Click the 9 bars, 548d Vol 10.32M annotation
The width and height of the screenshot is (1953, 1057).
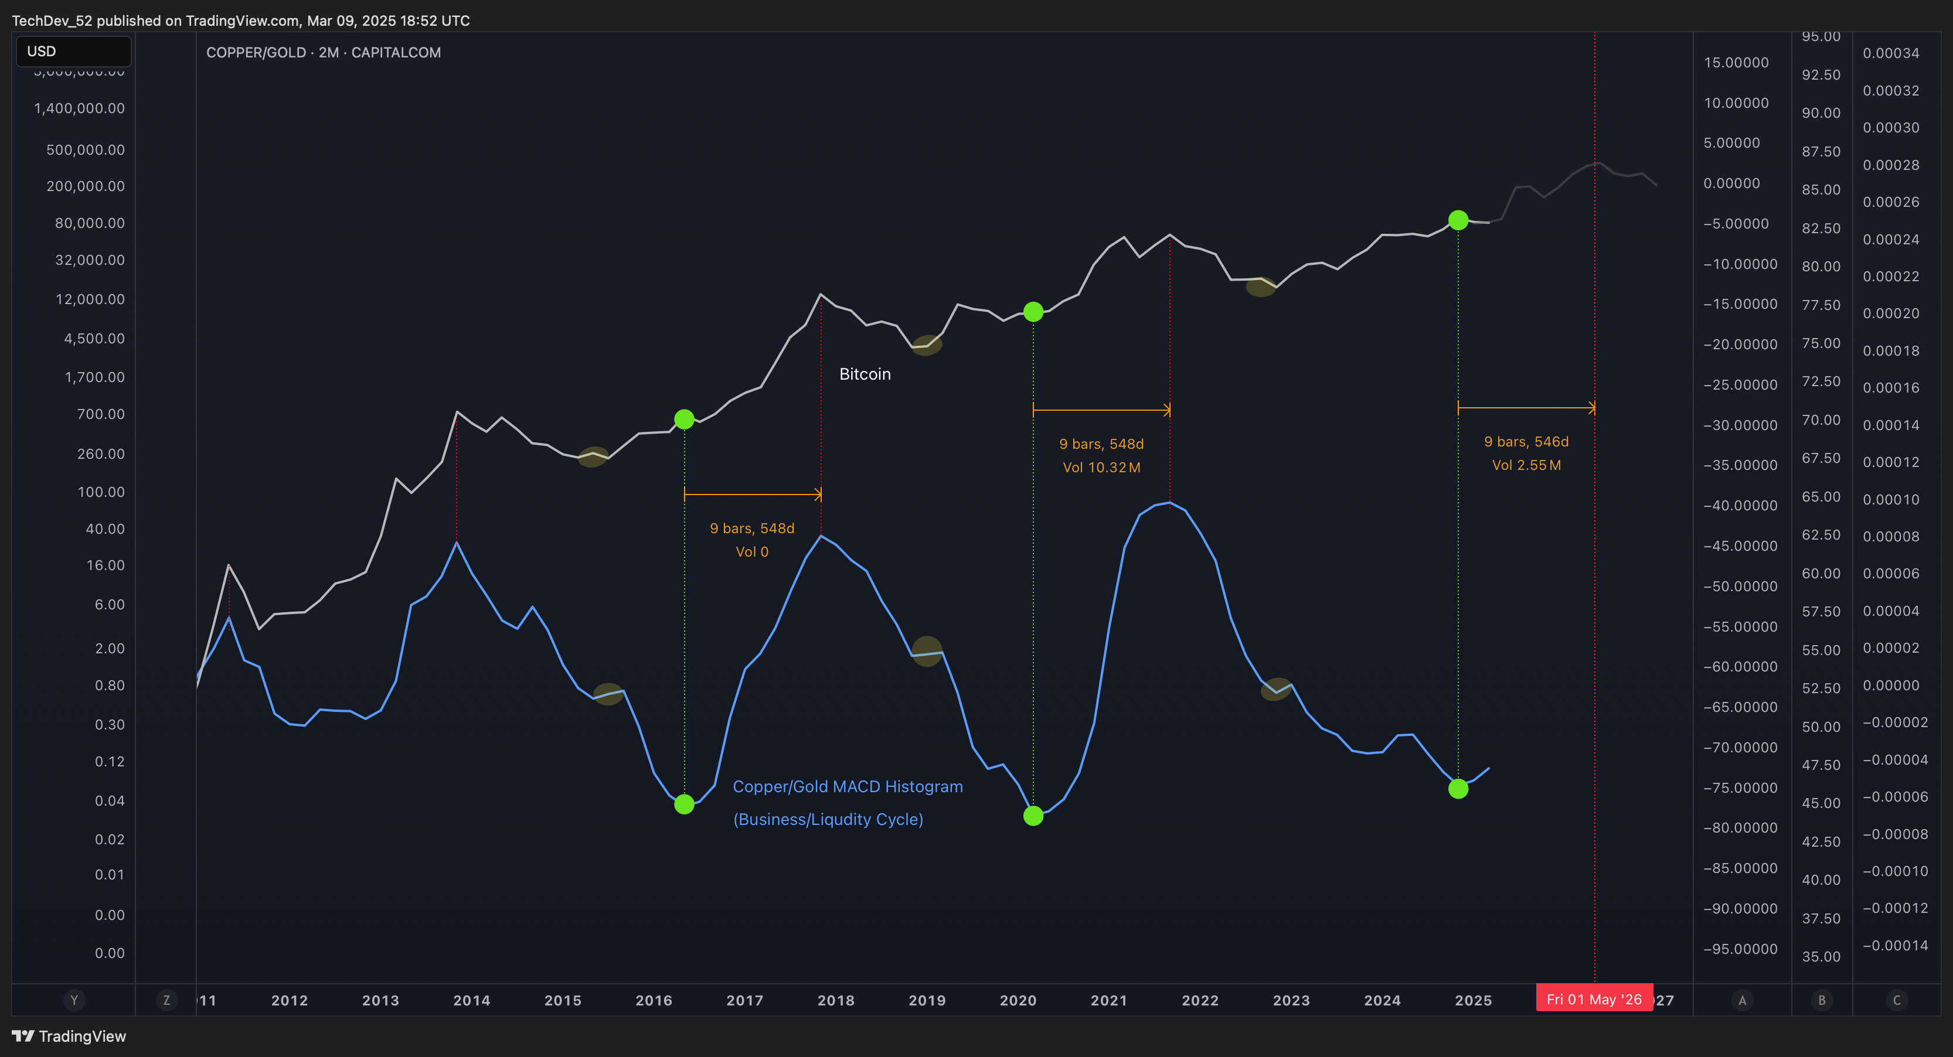pyautogui.click(x=1101, y=455)
